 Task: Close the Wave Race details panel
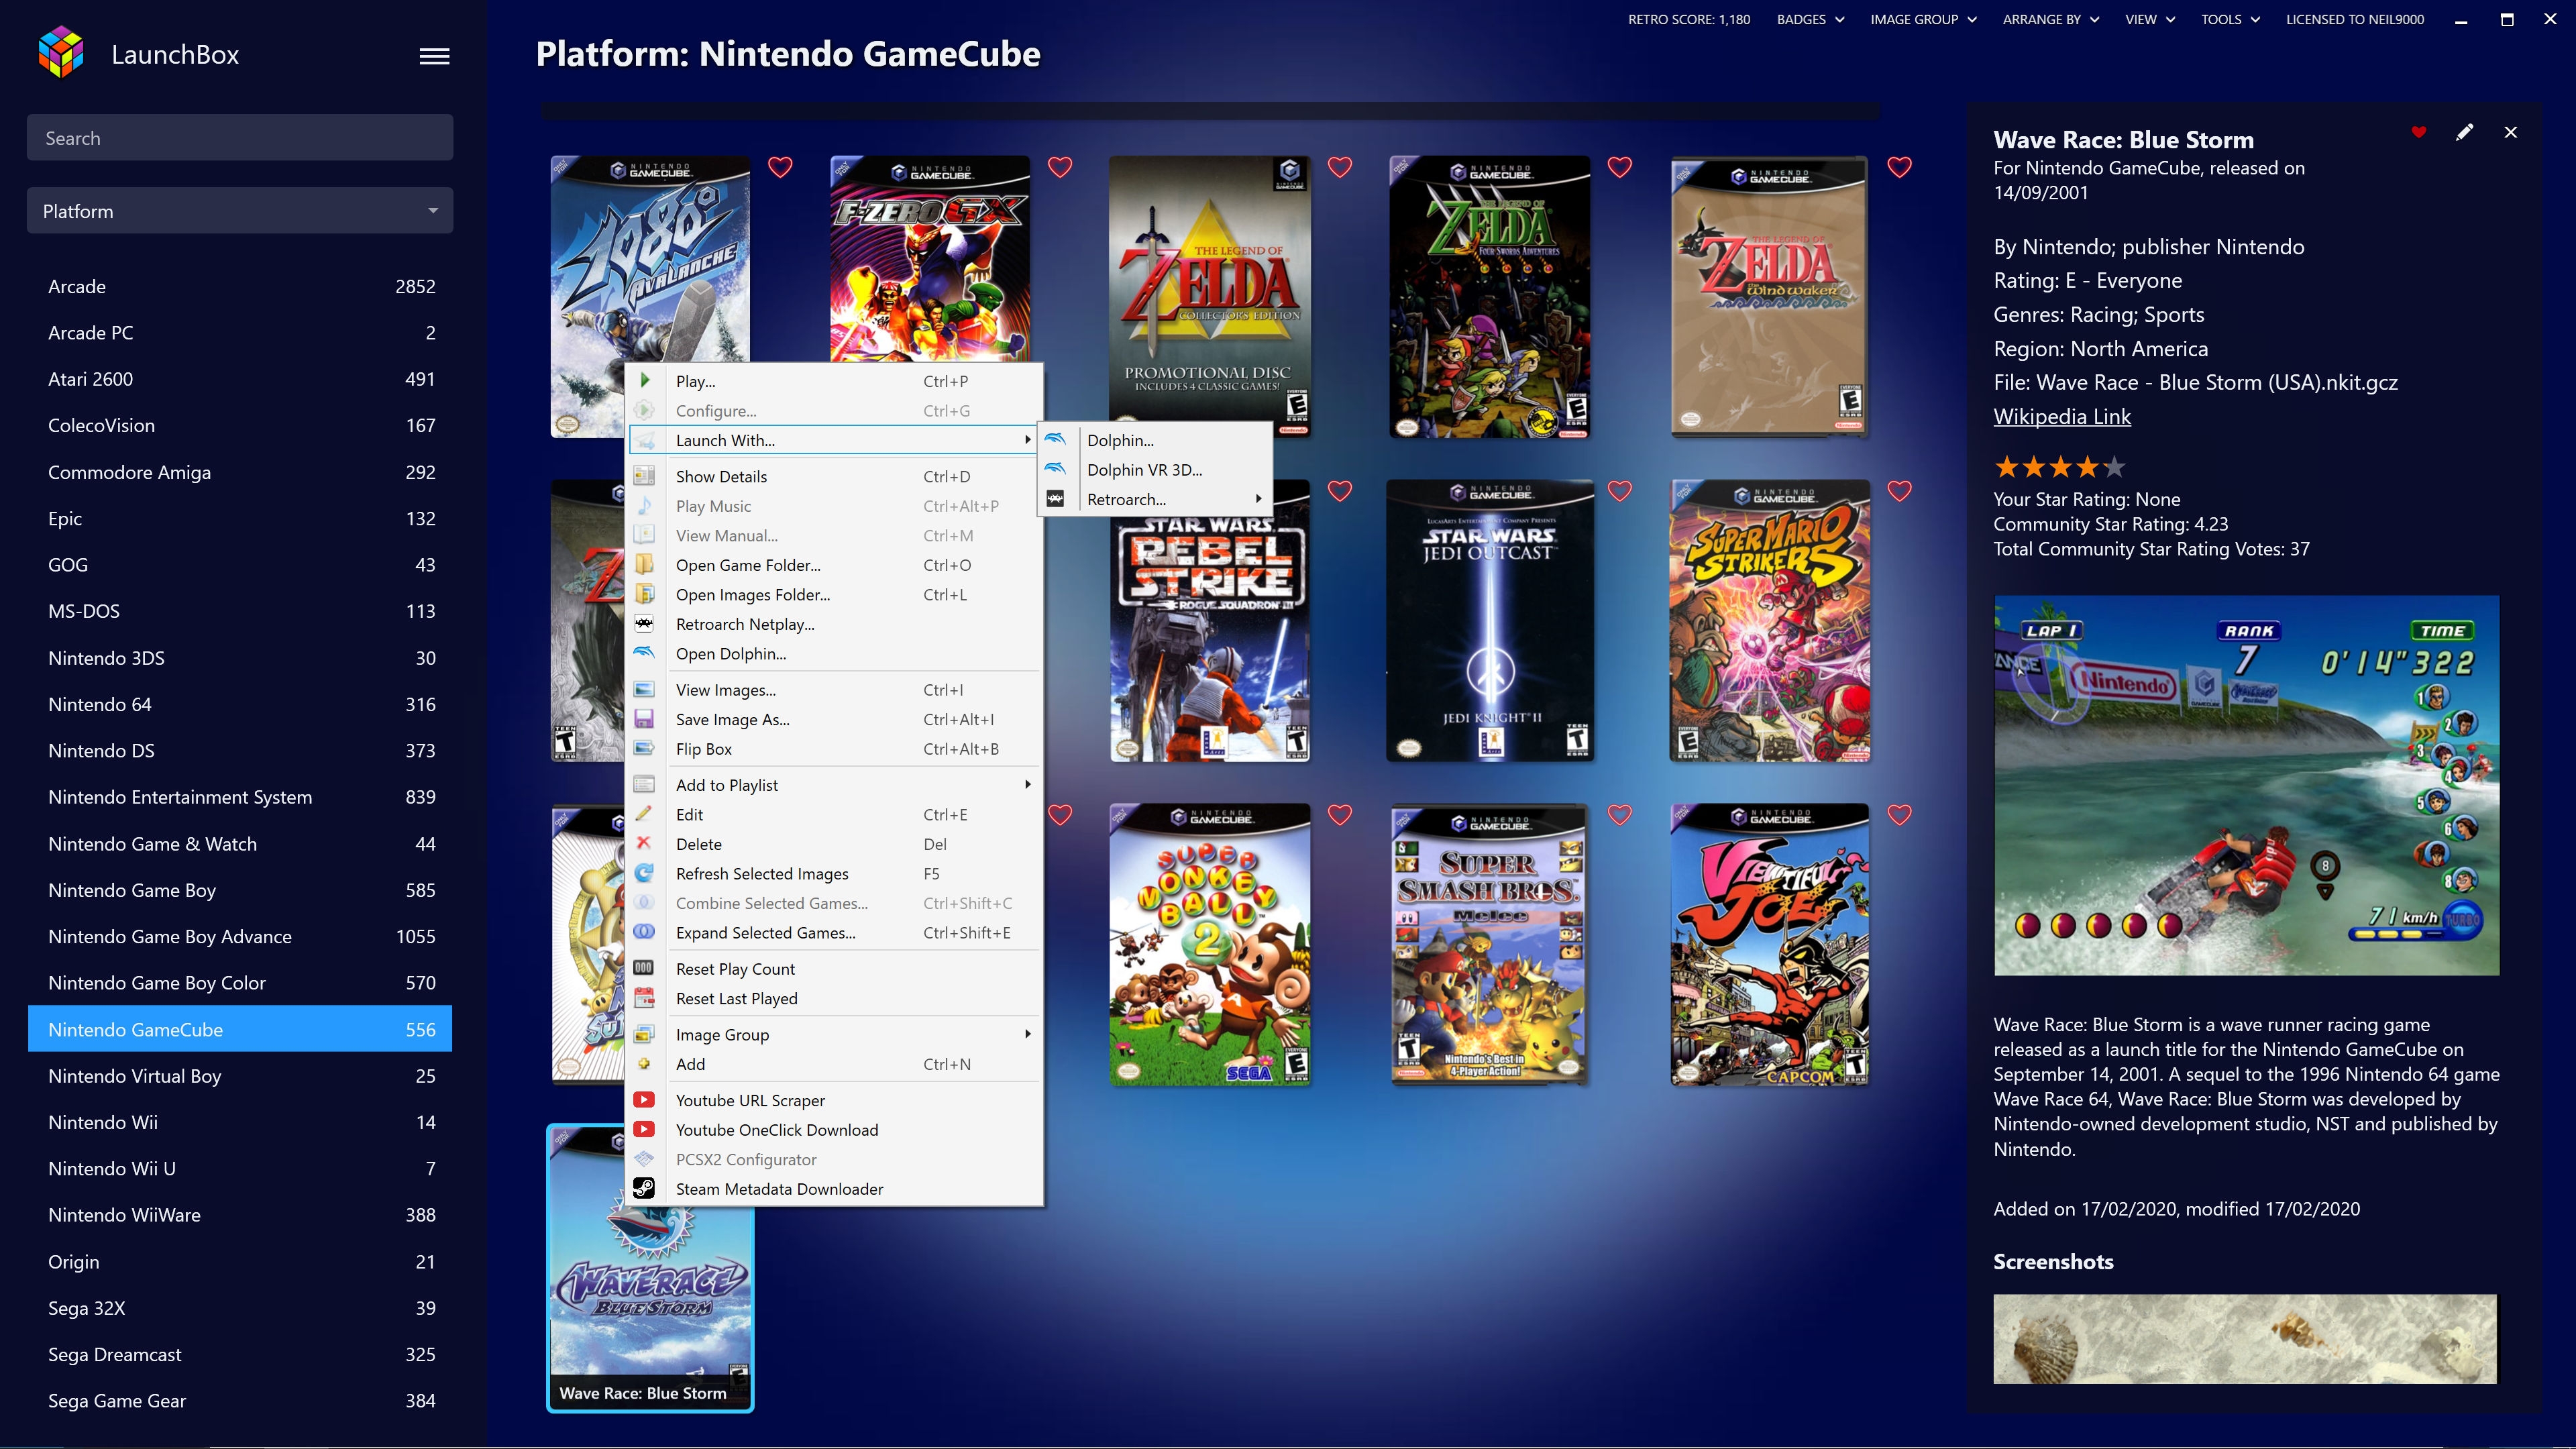2510,132
